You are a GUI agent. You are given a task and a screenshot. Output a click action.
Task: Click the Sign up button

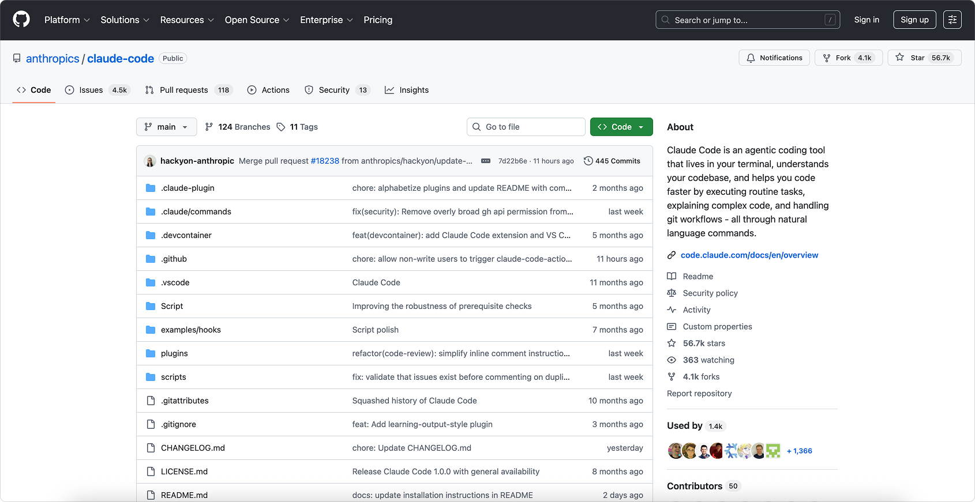pyautogui.click(x=914, y=20)
